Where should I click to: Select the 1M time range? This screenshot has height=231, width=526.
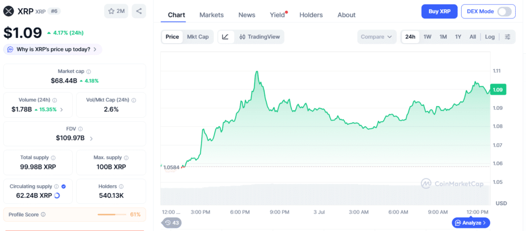coord(443,37)
